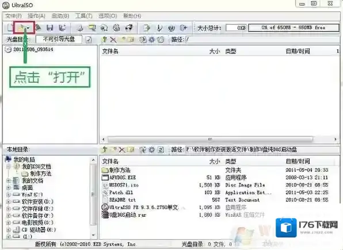
Task: Click the Exit door toolbar icon
Action: coord(184,28)
